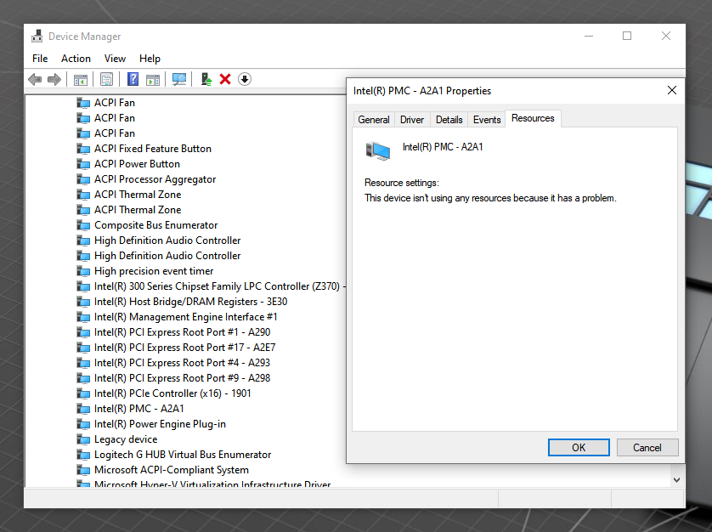
Task: Click the Device Manager title bar icon
Action: pyautogui.click(x=37, y=36)
